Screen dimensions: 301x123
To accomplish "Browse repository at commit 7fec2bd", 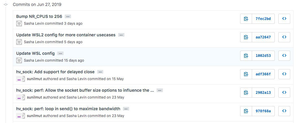I will [284, 19].
